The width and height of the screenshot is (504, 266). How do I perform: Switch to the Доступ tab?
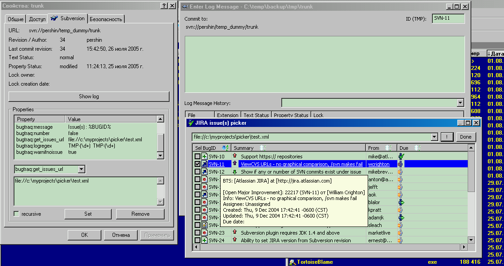coord(37,19)
